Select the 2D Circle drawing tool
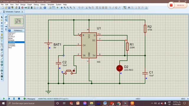The height and width of the screenshot is (106, 189). coord(2,65)
